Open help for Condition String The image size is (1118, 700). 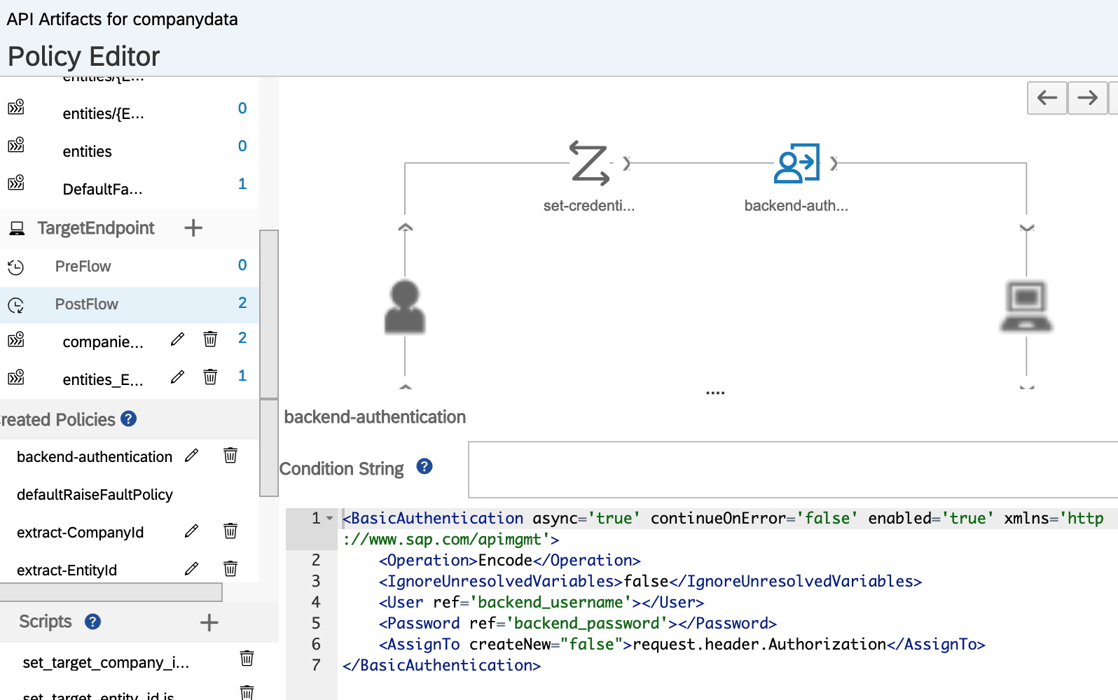tap(425, 467)
